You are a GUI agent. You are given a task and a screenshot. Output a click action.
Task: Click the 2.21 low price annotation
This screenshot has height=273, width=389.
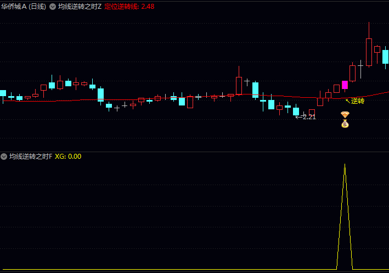click(x=309, y=117)
